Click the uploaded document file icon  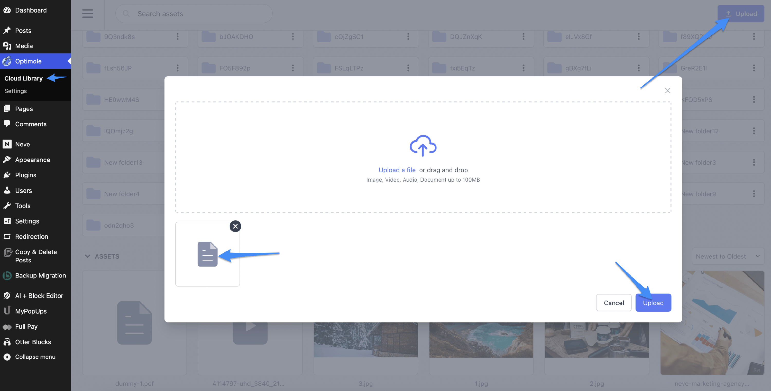[x=207, y=254]
